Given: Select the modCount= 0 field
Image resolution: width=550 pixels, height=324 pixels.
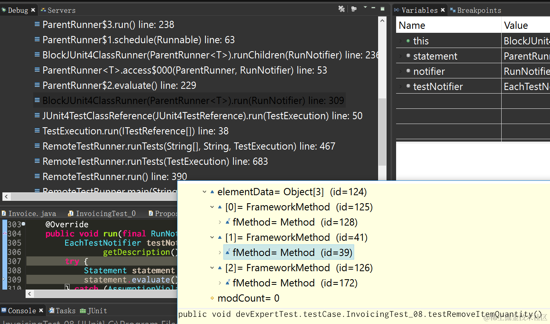Looking at the screenshot, I should [248, 298].
